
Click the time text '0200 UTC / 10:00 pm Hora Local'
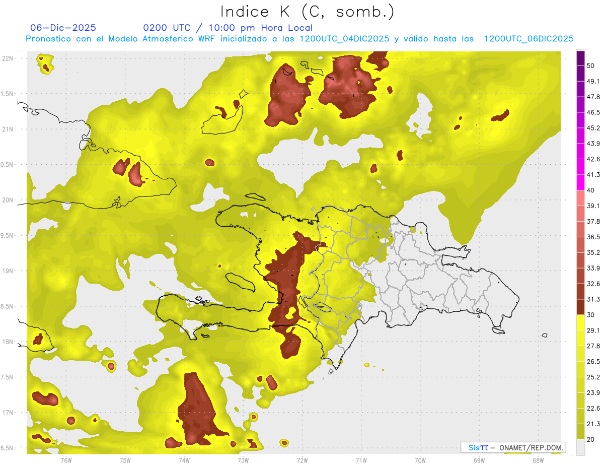[x=228, y=28]
